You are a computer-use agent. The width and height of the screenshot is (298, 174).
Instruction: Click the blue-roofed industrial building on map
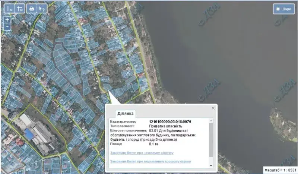point(29,133)
